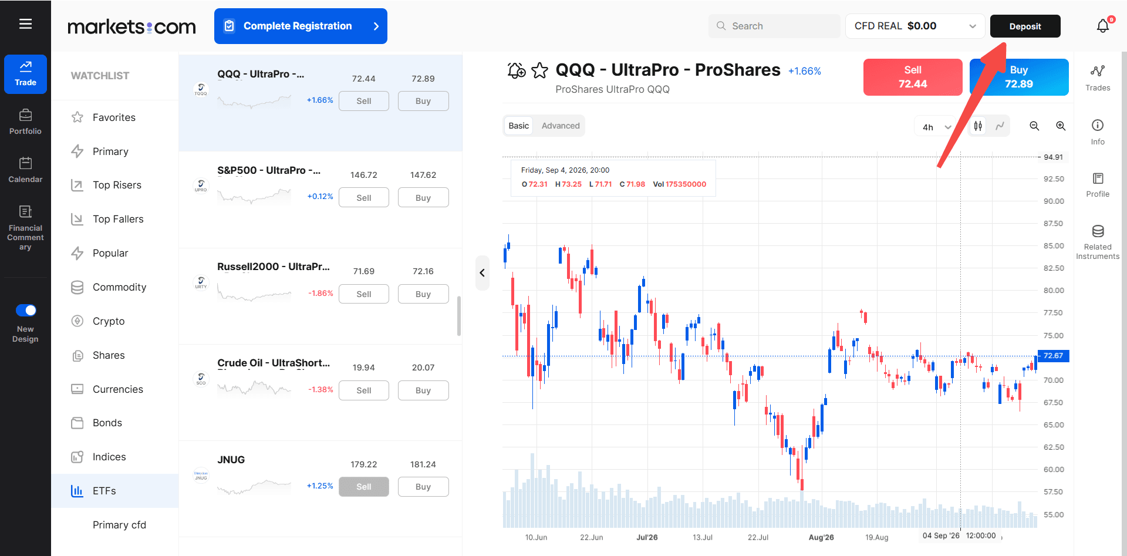Click Complete Registration button

pos(301,26)
